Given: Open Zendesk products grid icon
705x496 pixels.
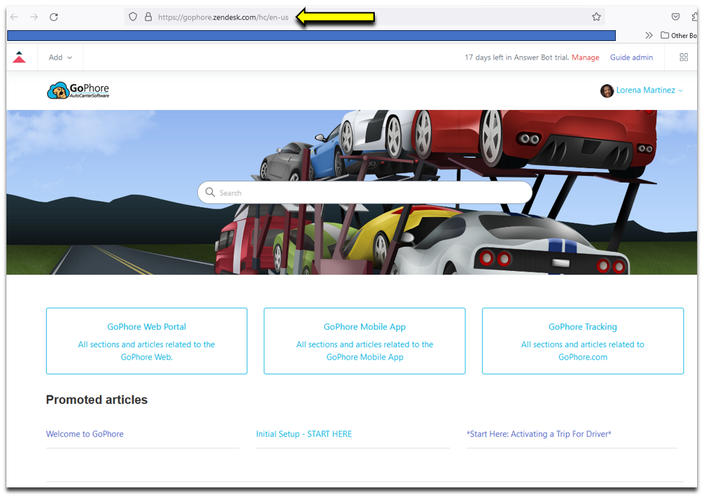Looking at the screenshot, I should pos(683,57).
